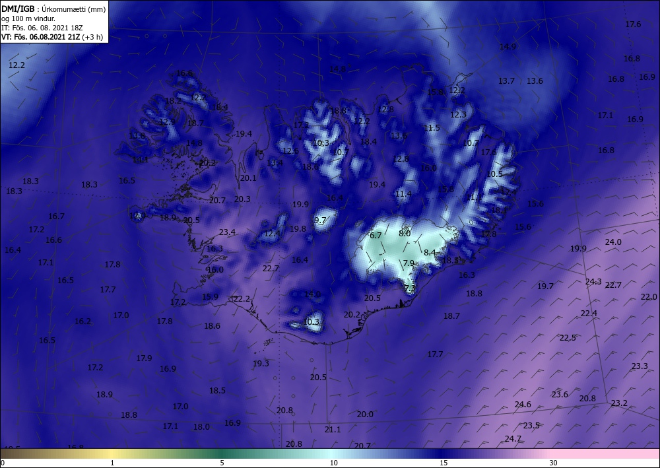
Task: Click the 17.9 value on the map
Action: [x=144, y=358]
